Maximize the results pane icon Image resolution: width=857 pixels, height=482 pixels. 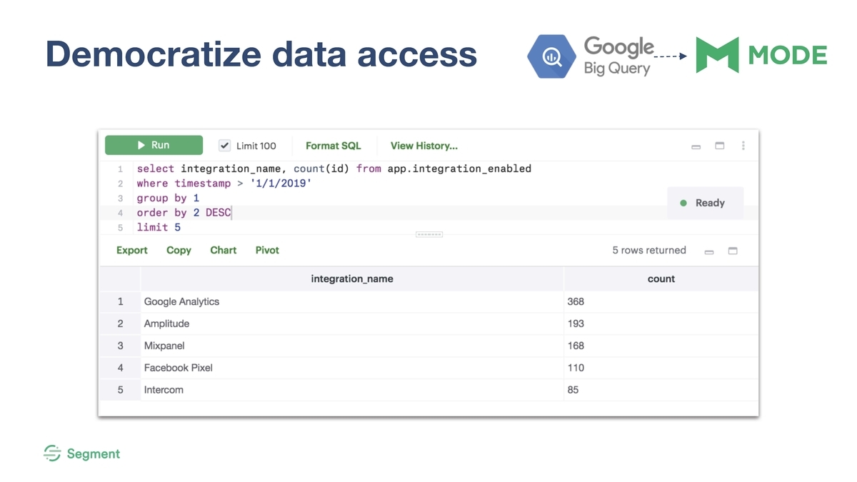(x=733, y=251)
